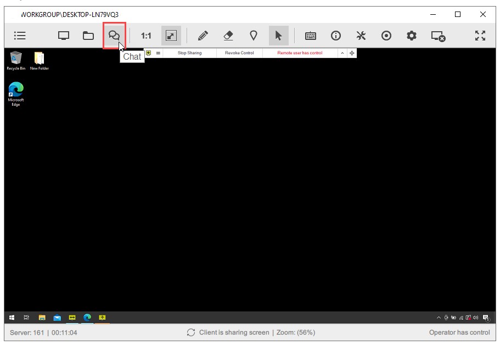Open the sharing bar options menu

159,53
